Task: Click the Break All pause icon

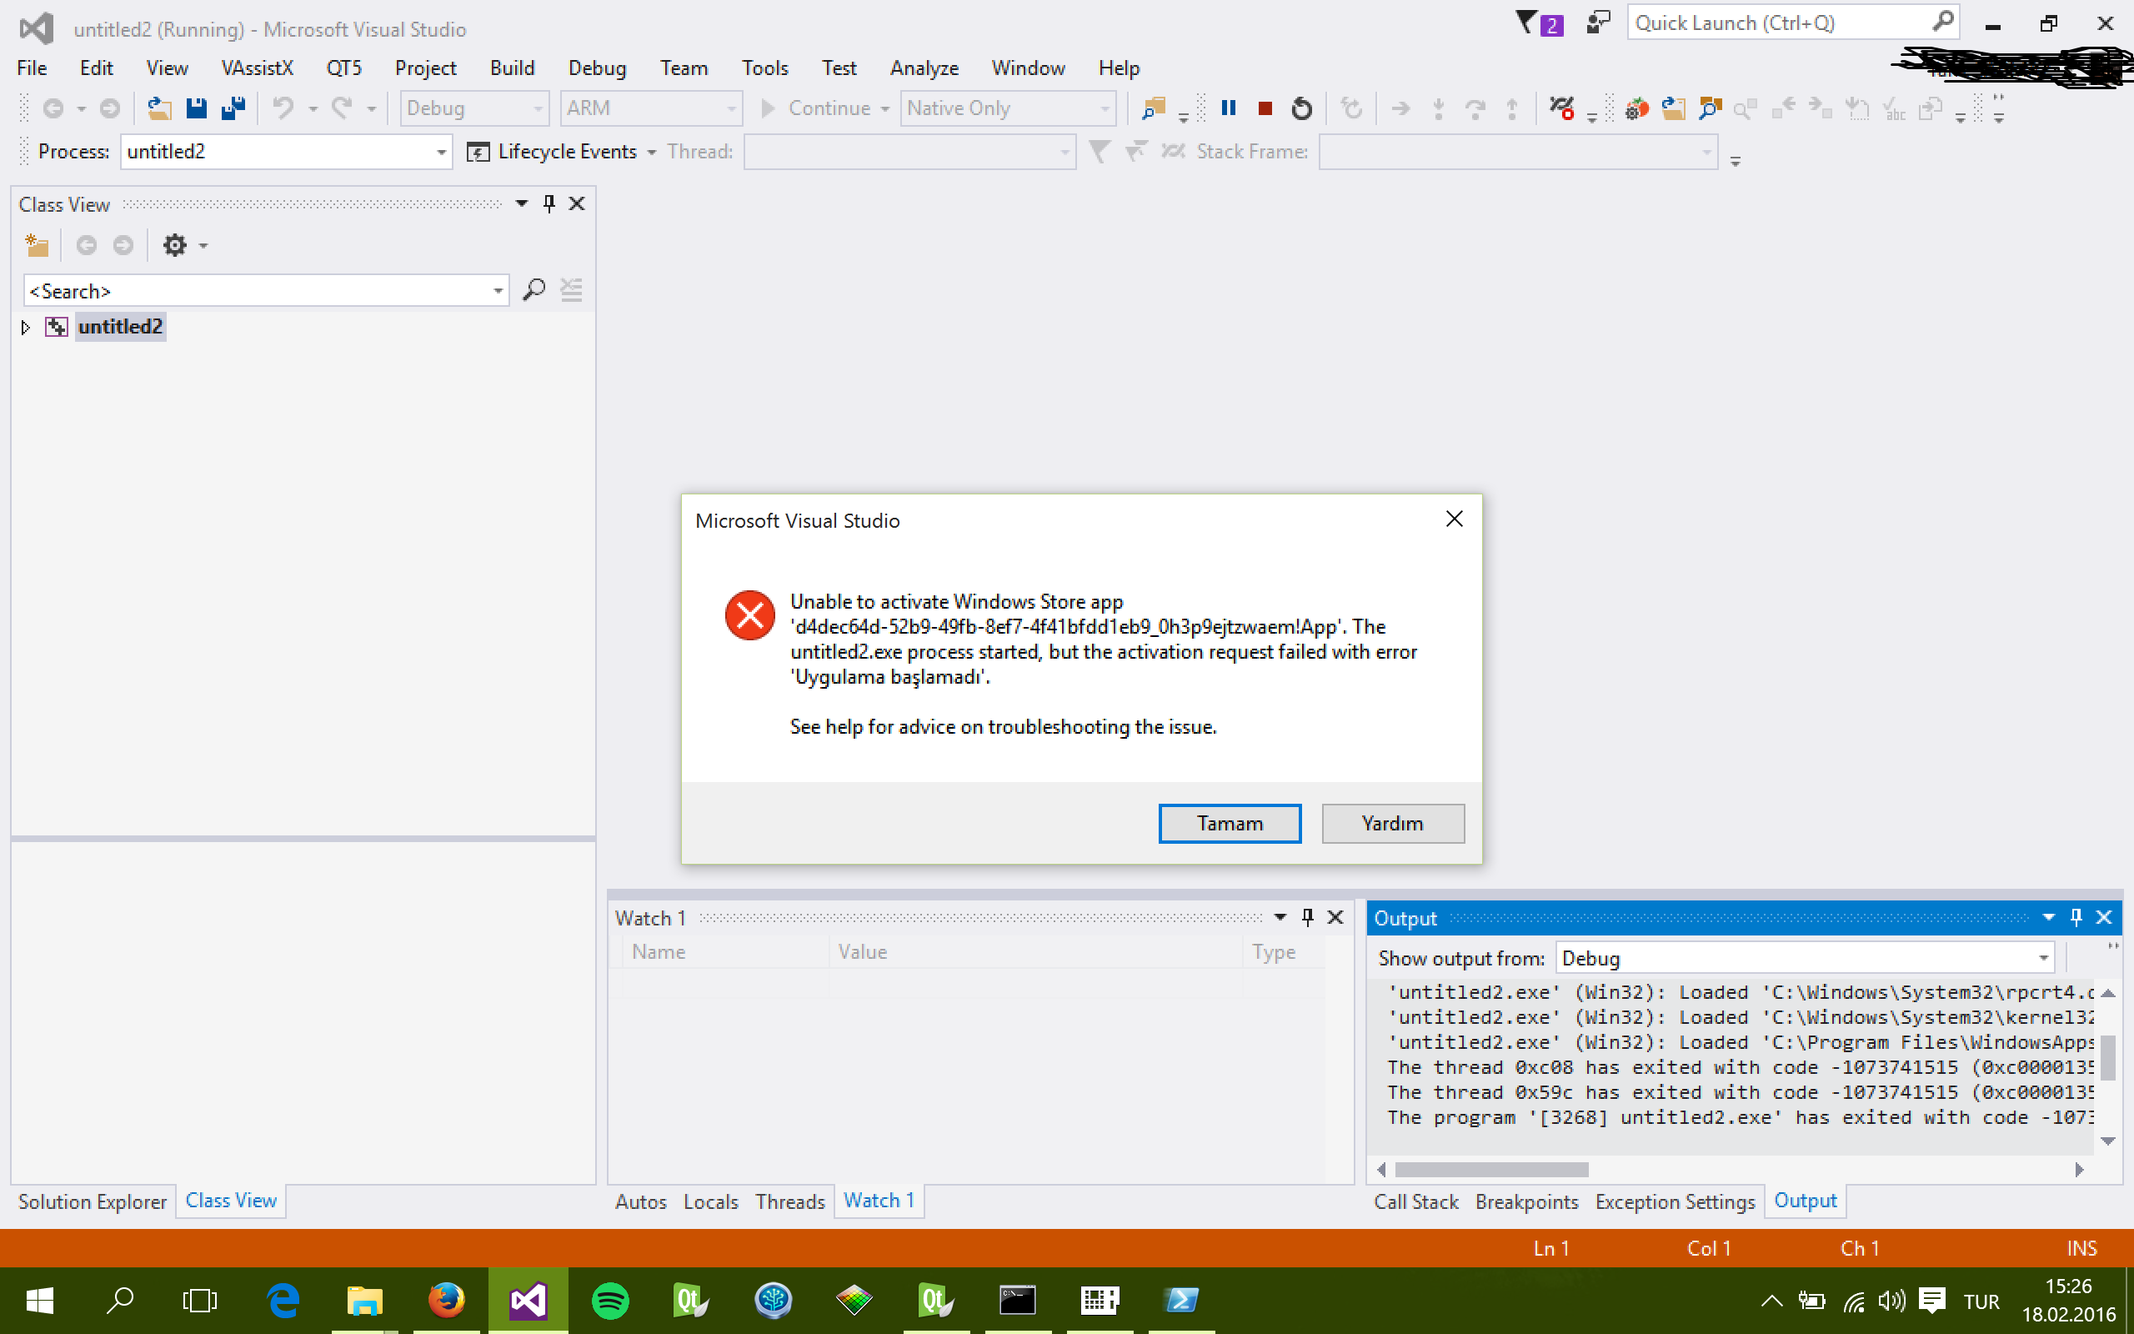Action: click(1229, 108)
